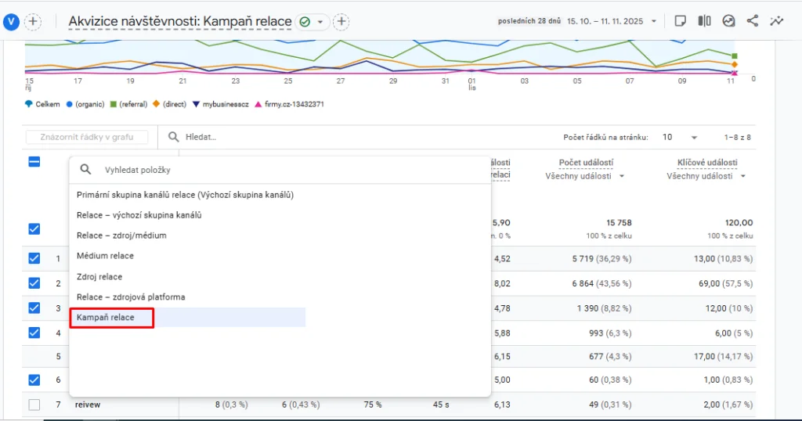
Task: Share this report via the share icon
Action: point(753,21)
